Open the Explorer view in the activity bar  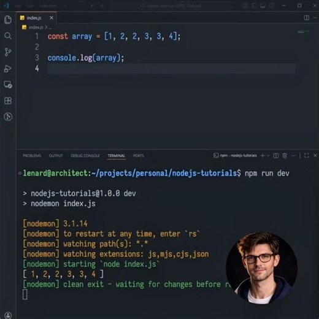tap(8, 20)
